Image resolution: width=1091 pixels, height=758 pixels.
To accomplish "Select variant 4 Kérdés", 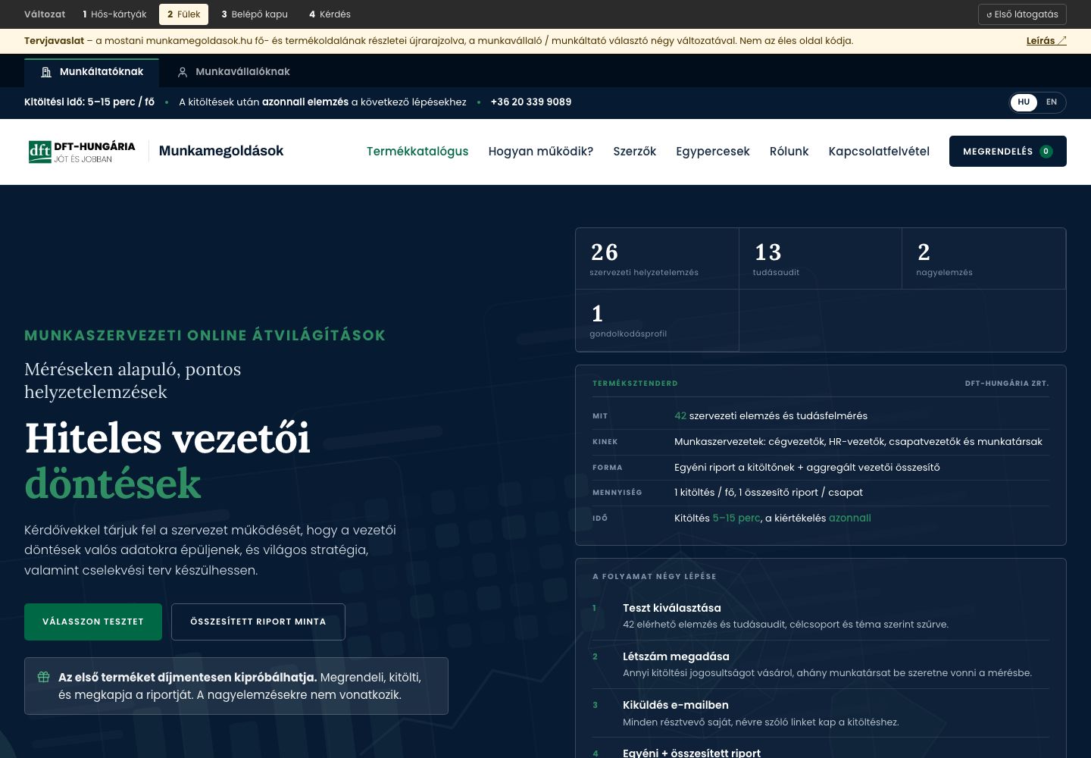I will (330, 14).
